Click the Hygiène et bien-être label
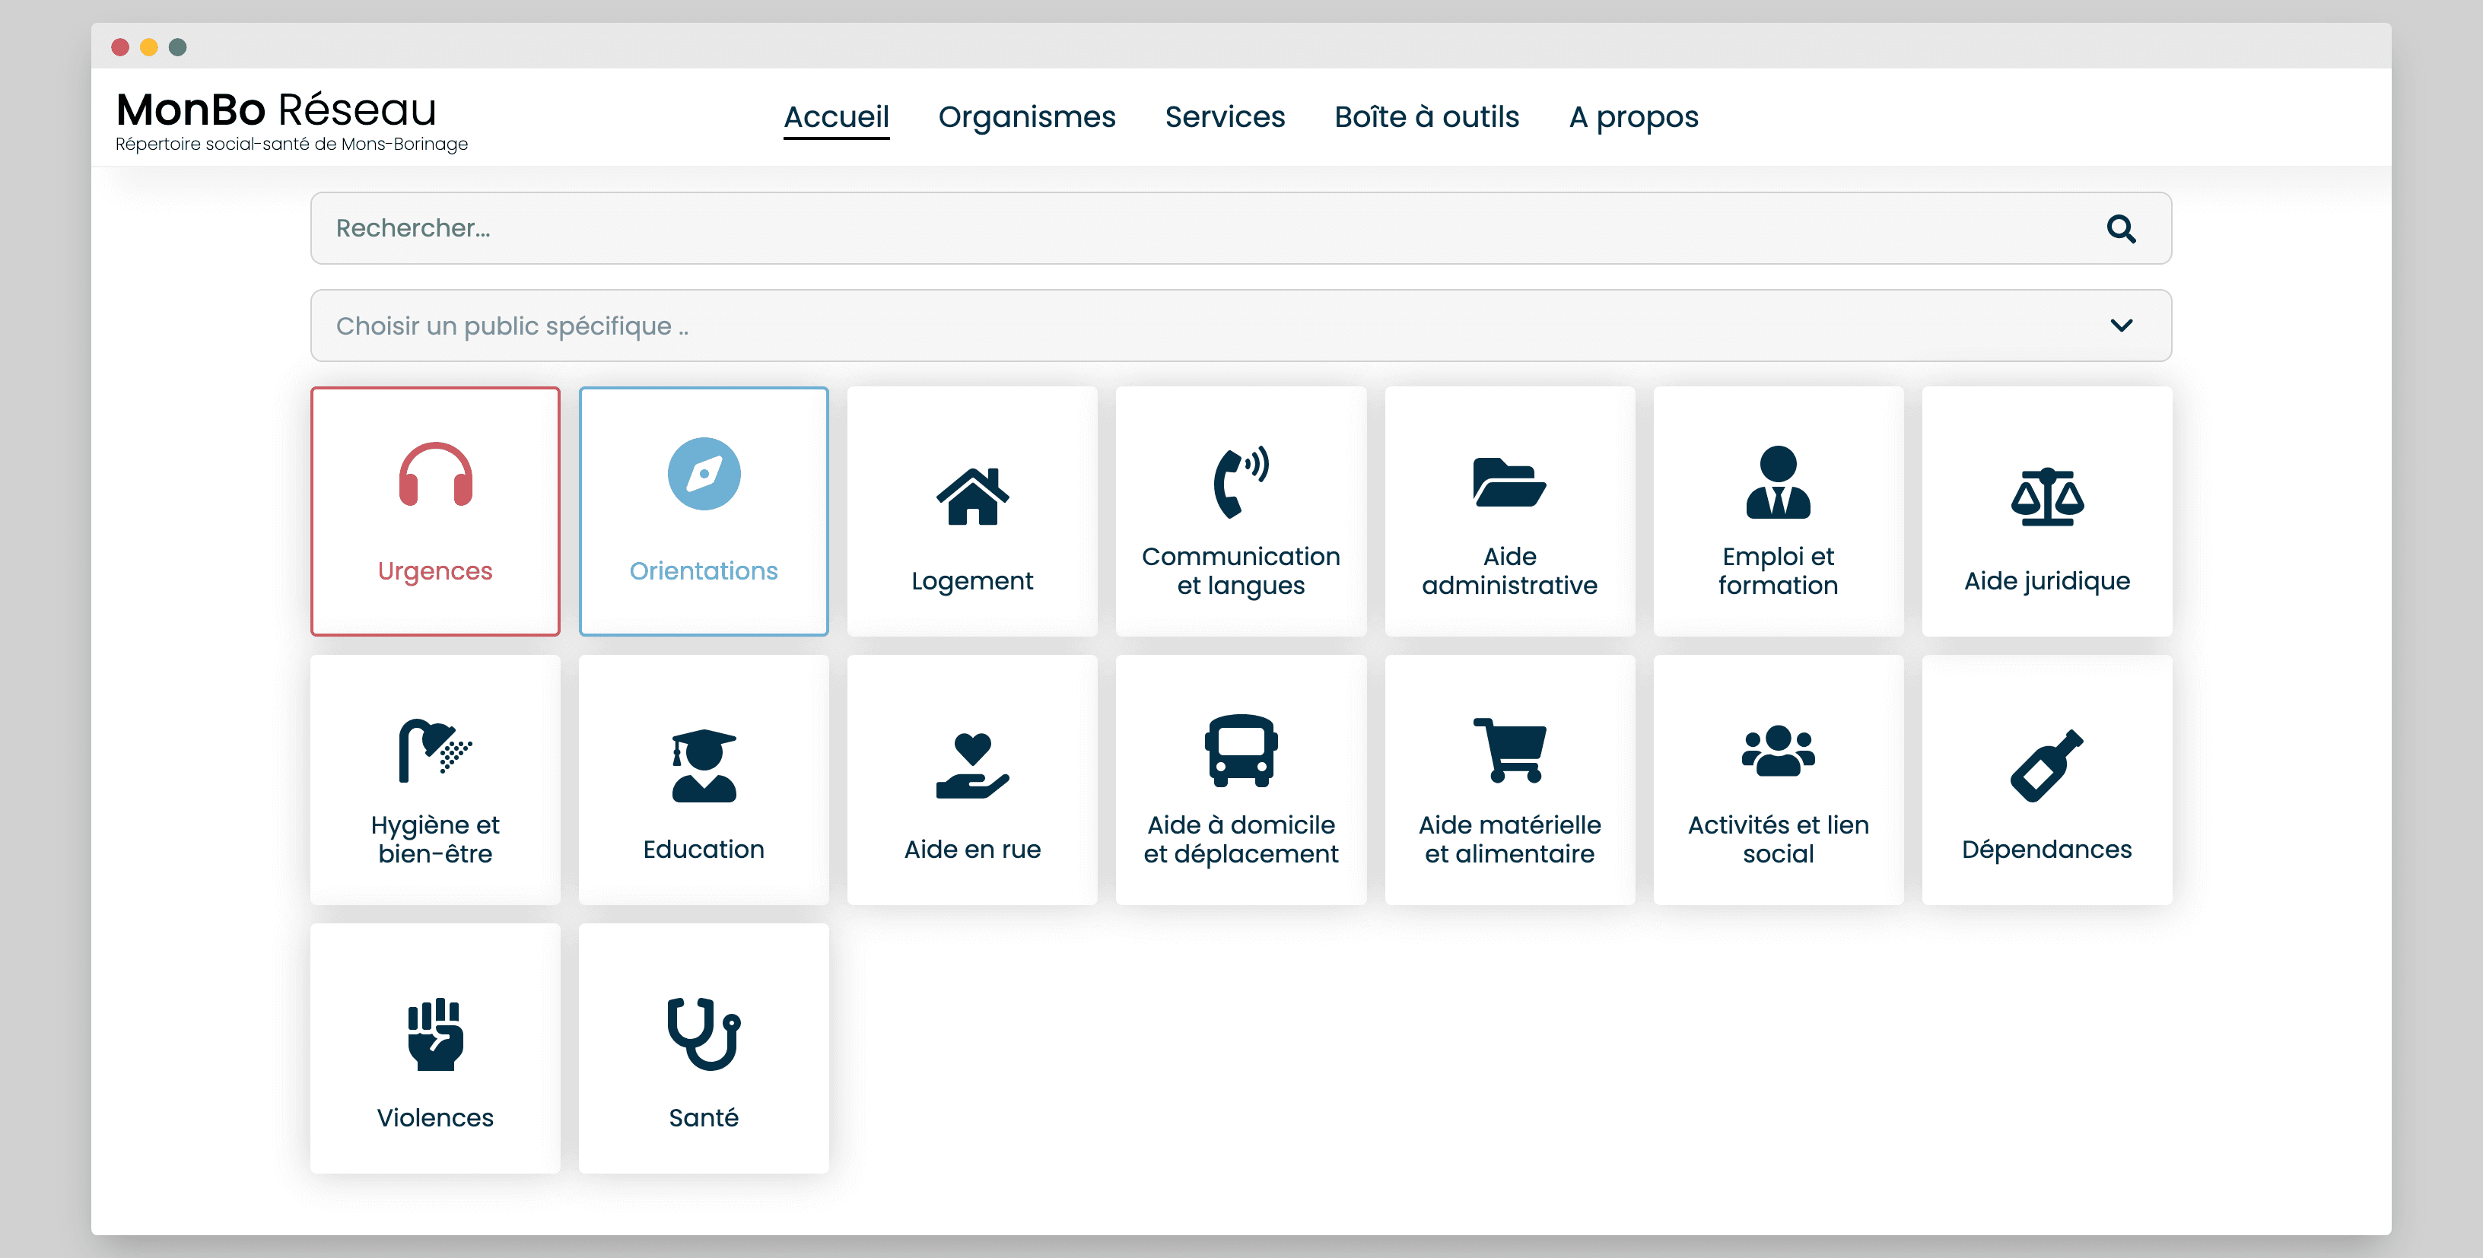This screenshot has height=1258, width=2483. pos(436,839)
